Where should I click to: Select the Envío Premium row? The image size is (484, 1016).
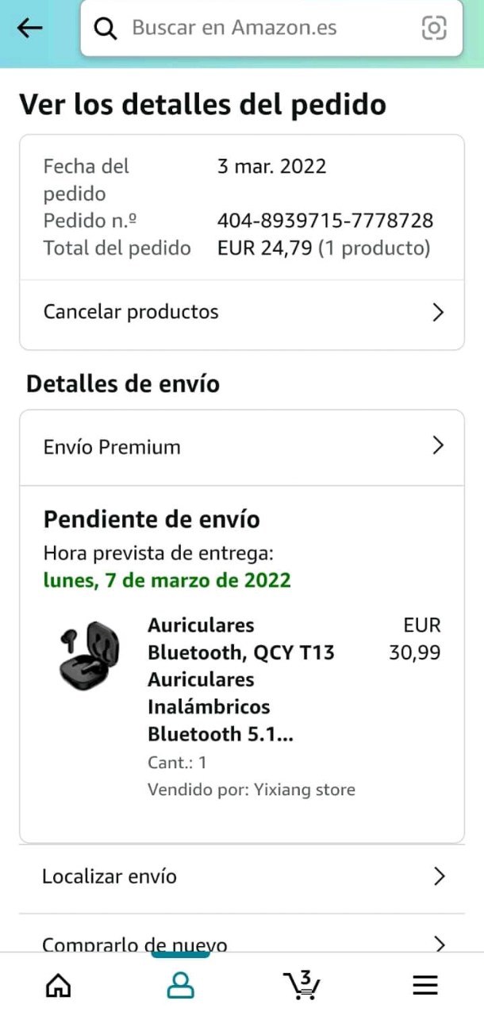(x=242, y=447)
